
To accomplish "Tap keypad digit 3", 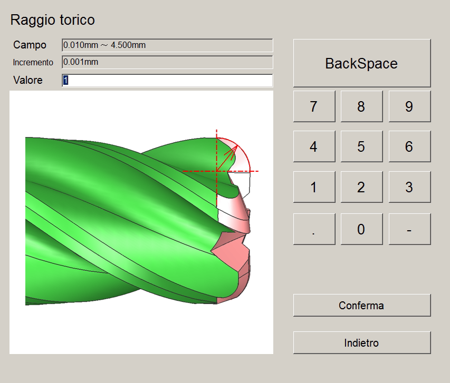I will point(409,187).
